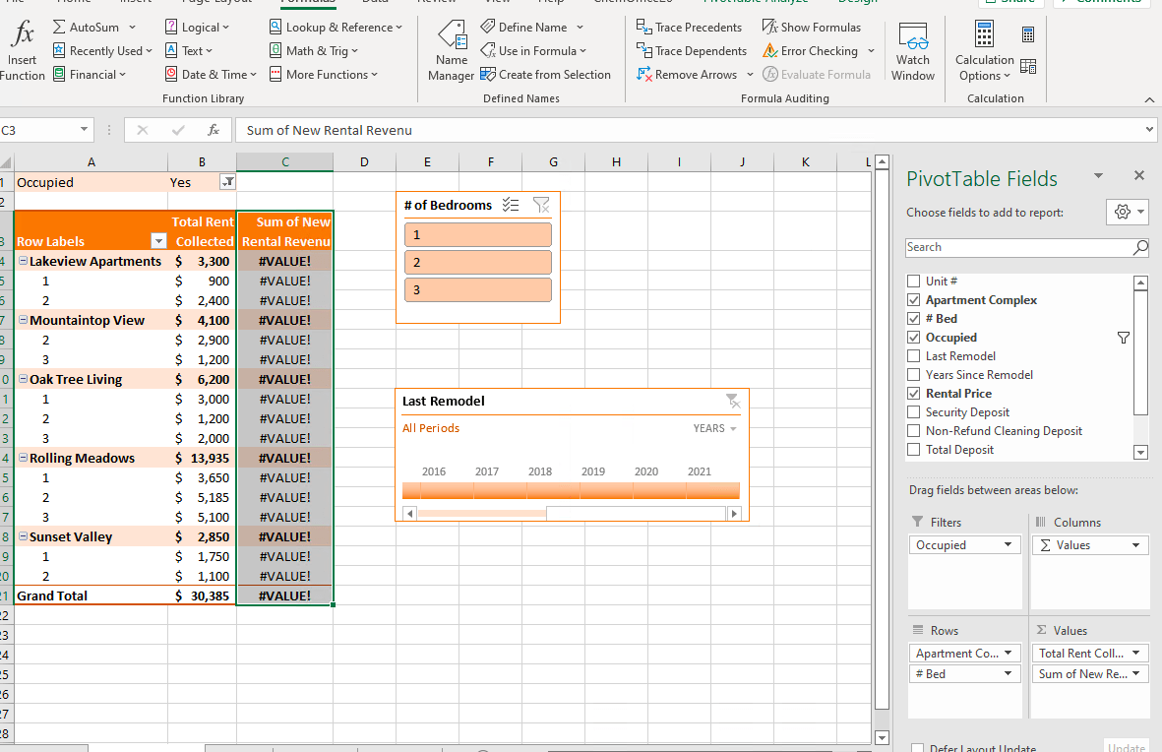Open the Name Manager
The height and width of the screenshot is (752, 1162).
[x=451, y=50]
